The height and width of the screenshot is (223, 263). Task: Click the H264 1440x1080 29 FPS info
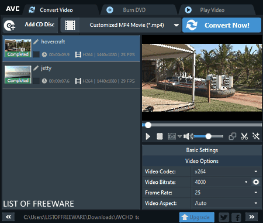click(x=109, y=81)
